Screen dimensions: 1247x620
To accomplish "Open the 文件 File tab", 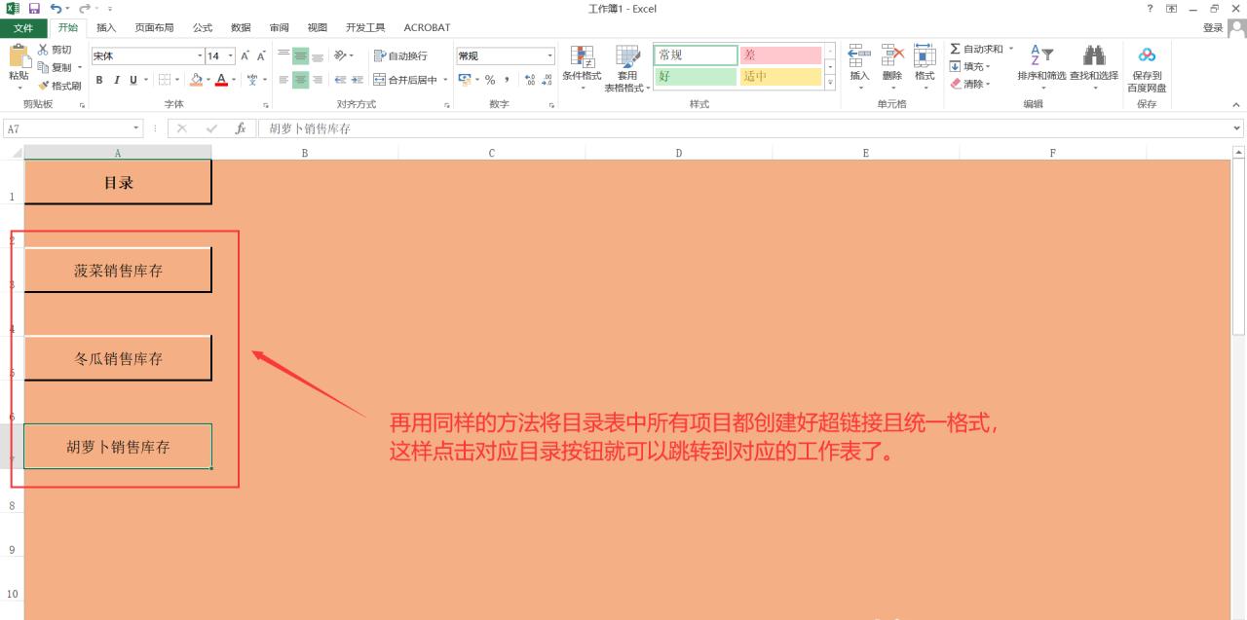I will pos(23,27).
